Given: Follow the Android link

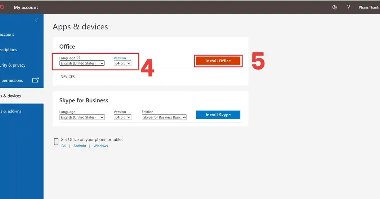Looking at the screenshot, I should coord(80,146).
